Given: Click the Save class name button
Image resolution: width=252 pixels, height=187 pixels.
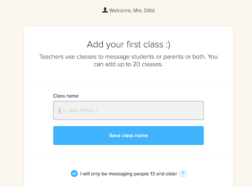Looking at the screenshot, I should point(128,135).
